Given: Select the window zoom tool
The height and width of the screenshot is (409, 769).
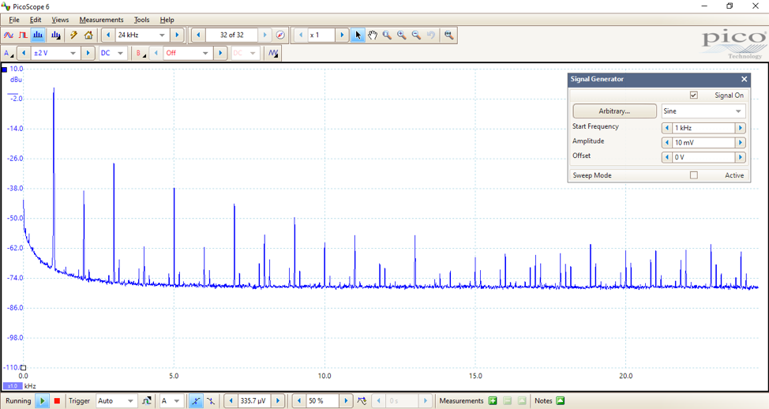Looking at the screenshot, I should (x=387, y=36).
